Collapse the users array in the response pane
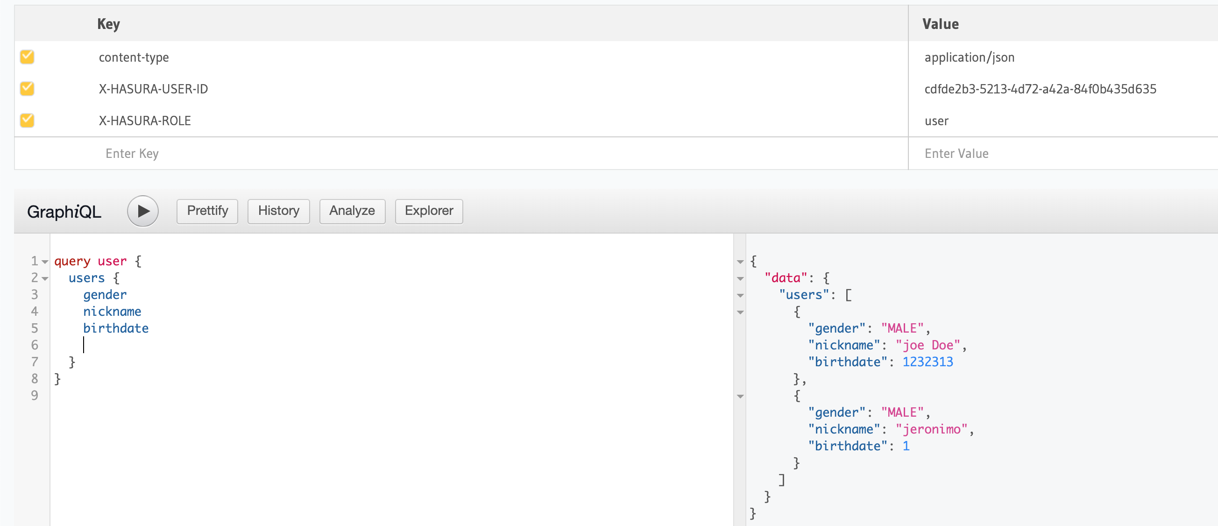Viewport: 1218px width, 526px height. pos(740,295)
